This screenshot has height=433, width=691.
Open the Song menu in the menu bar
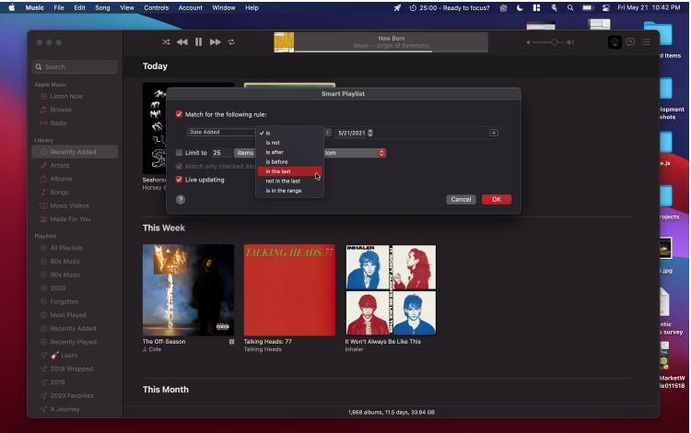tap(102, 7)
